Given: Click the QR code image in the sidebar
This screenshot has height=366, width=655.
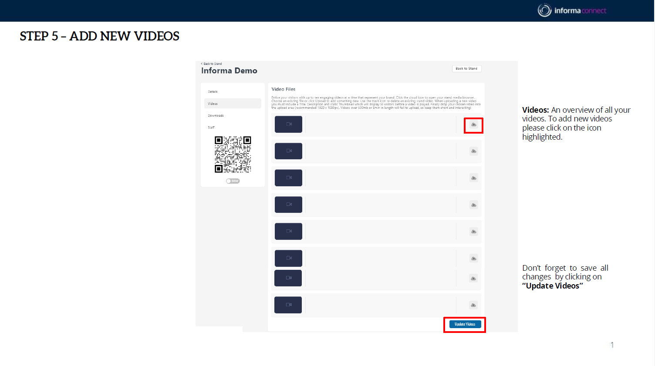Looking at the screenshot, I should tap(233, 154).
